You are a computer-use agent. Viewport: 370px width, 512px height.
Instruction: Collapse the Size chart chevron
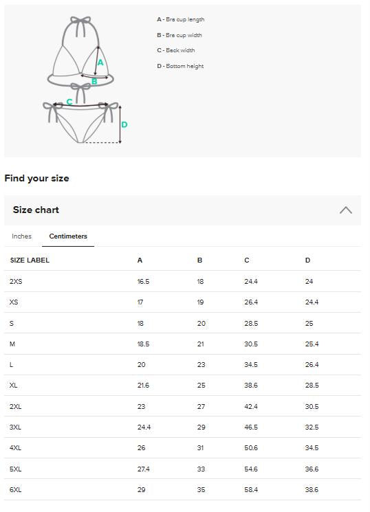click(345, 210)
